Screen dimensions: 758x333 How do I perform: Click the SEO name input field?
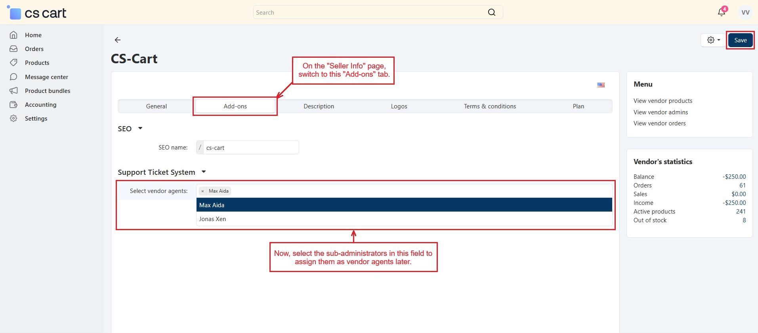coord(251,148)
